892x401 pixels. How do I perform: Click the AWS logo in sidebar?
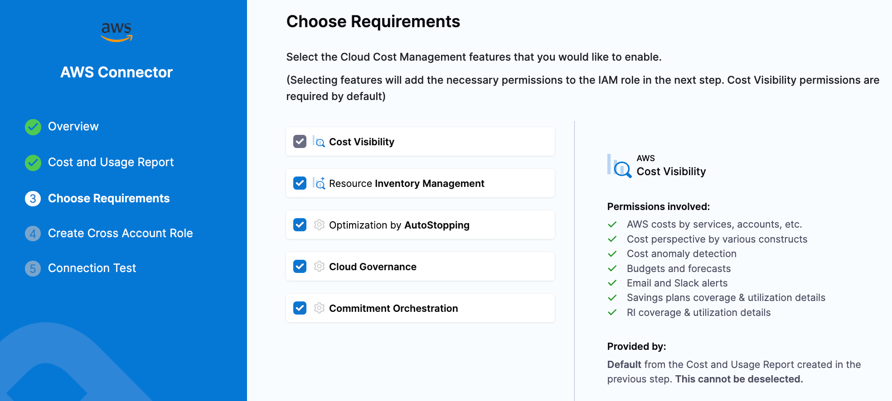[116, 32]
